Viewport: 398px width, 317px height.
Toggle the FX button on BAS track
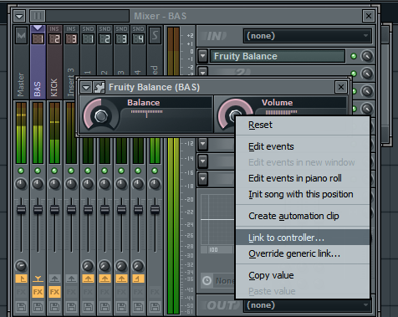(38, 292)
